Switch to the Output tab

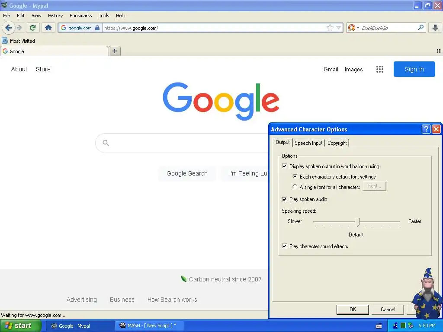tap(282, 142)
